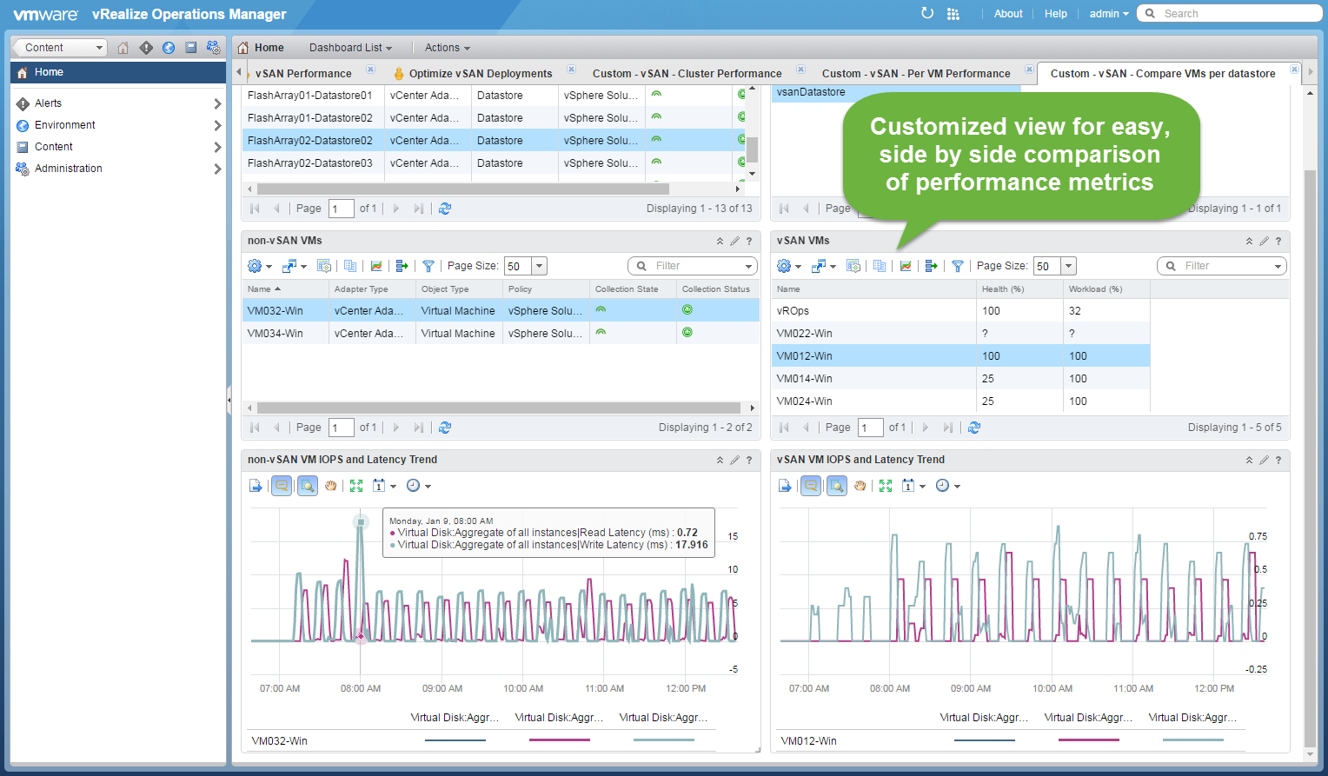Open the apps grid icon in header
The width and height of the screenshot is (1328, 776).
click(x=953, y=14)
